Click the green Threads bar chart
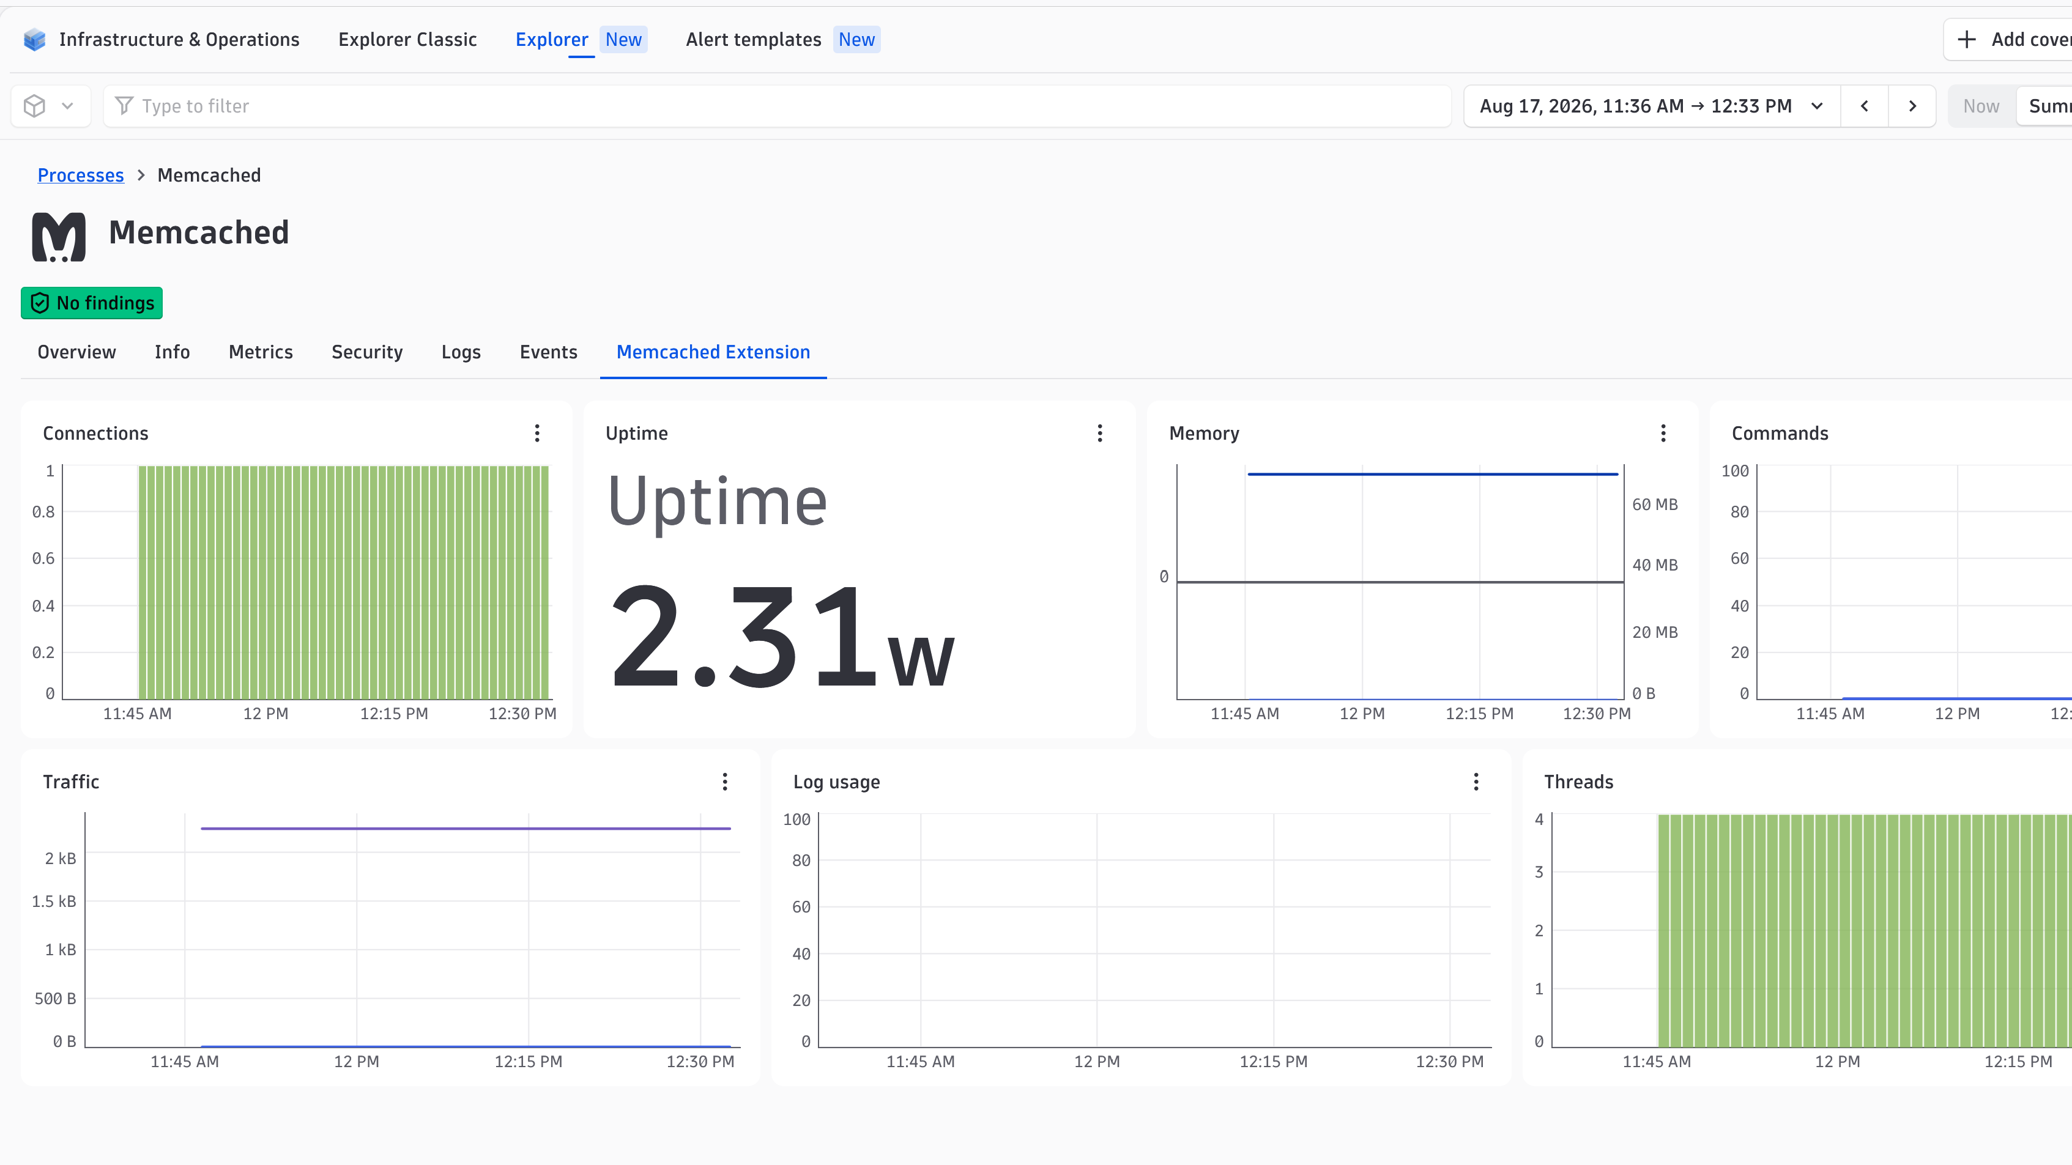 click(x=1865, y=930)
